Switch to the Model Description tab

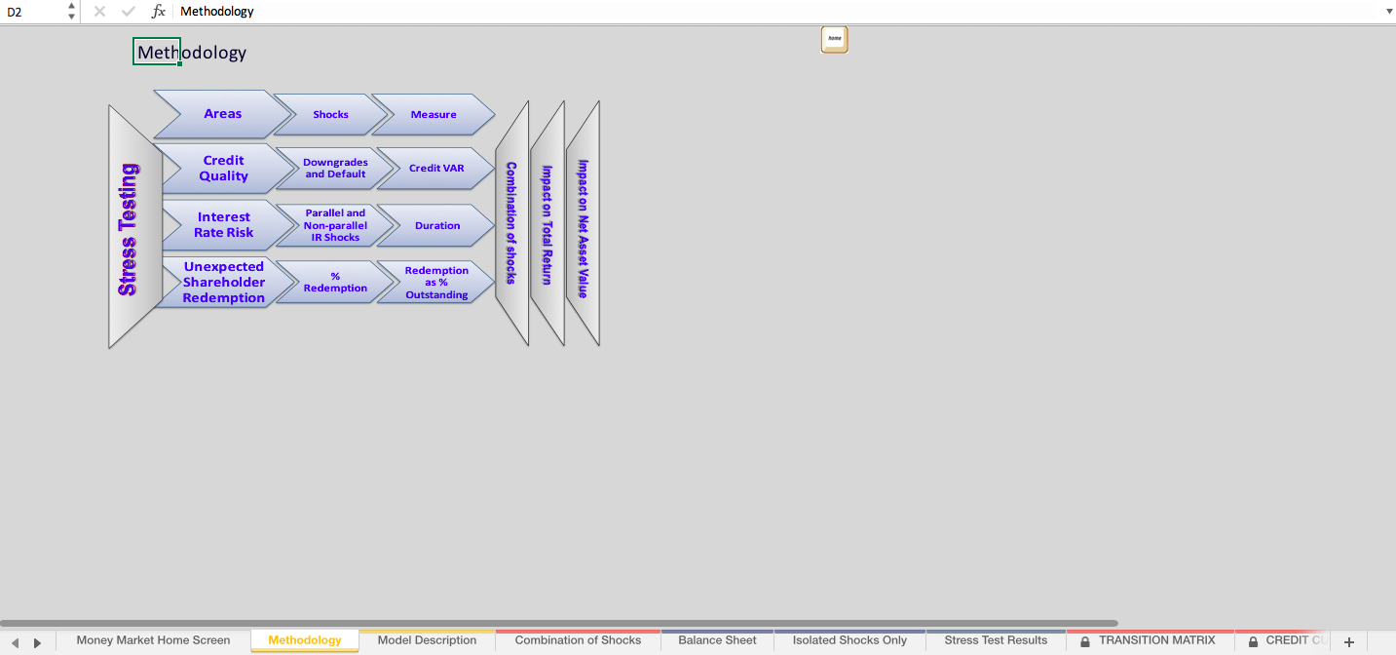pos(427,640)
